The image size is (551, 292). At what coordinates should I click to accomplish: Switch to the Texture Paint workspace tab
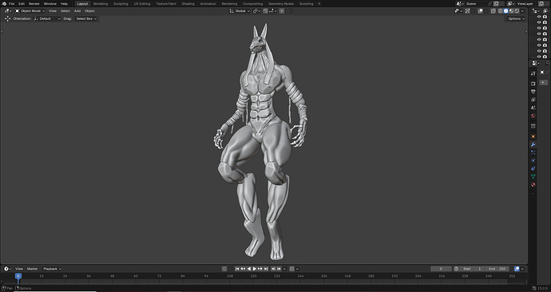click(166, 3)
